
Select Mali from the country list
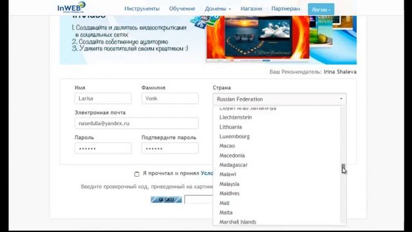(x=277, y=203)
